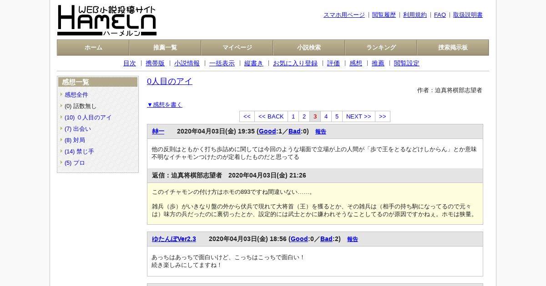Report ゆたんぽVer2.3's review via 報告
The width and height of the screenshot is (546, 286).
(353, 239)
